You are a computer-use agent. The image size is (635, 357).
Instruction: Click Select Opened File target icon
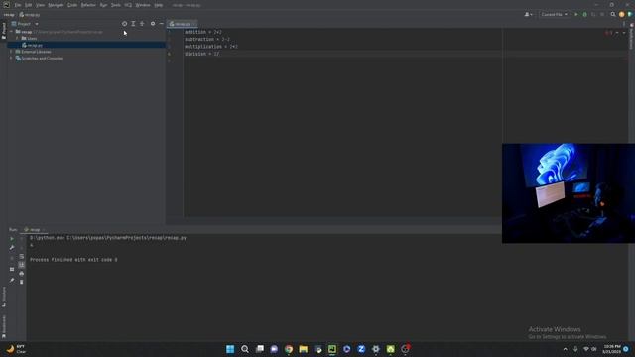tap(124, 24)
